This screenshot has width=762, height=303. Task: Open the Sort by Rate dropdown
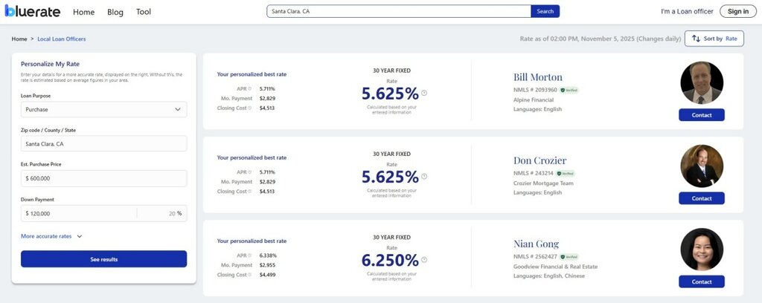pyautogui.click(x=714, y=39)
